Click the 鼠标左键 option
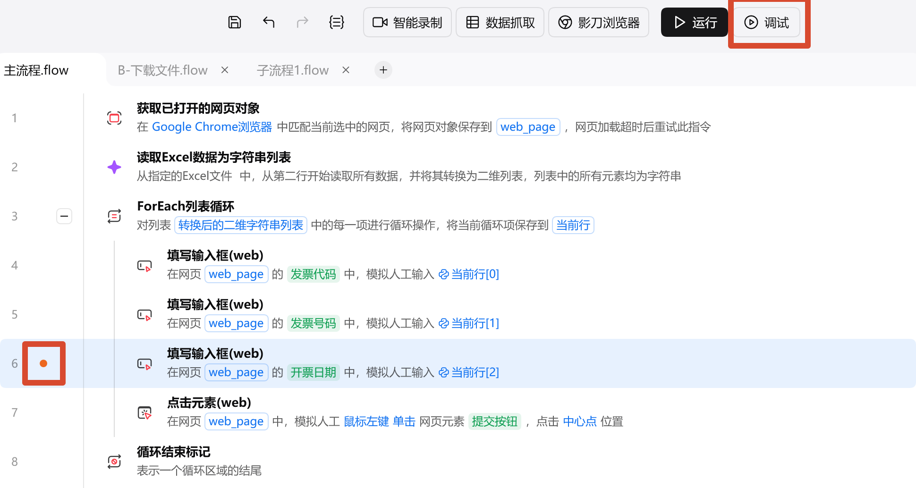916x488 pixels. (x=366, y=421)
